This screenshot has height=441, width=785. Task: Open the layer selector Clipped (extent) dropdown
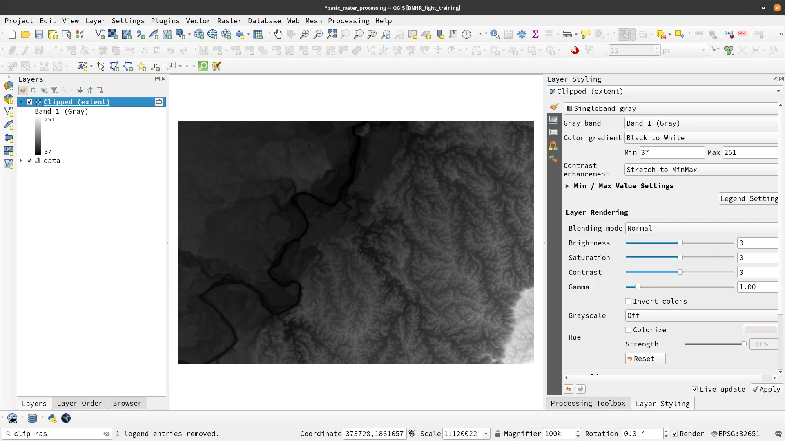[x=665, y=91]
